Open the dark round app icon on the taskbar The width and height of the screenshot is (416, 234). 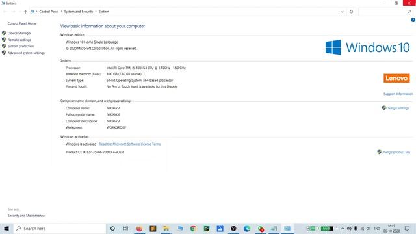[x=233, y=228]
